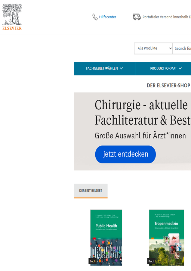Screen dimensions: 191x271
Task: Expand the Produktformat menu
Action: (x=163, y=68)
